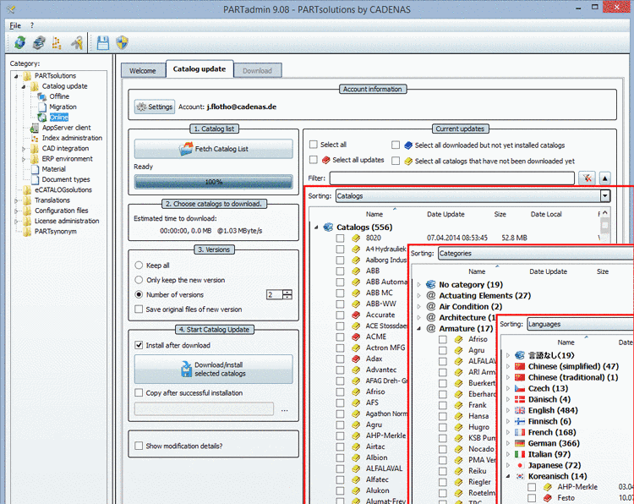Open the ? help menu
Viewport: 634px width, 504px height.
tap(32, 25)
